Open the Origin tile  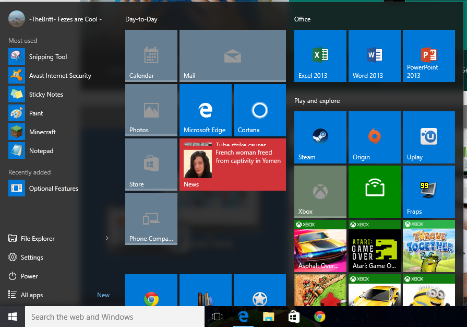coord(374,137)
